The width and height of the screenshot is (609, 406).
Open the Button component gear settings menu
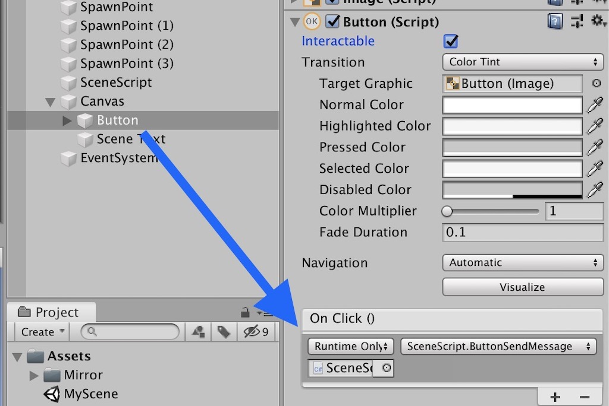click(x=597, y=21)
